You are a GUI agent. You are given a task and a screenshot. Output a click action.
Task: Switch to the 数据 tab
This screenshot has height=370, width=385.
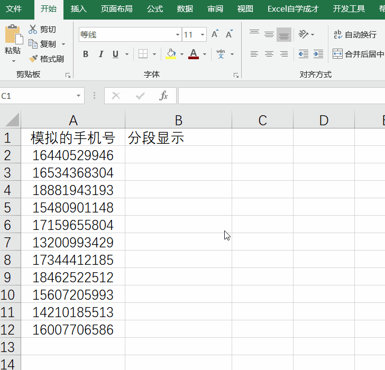(185, 9)
